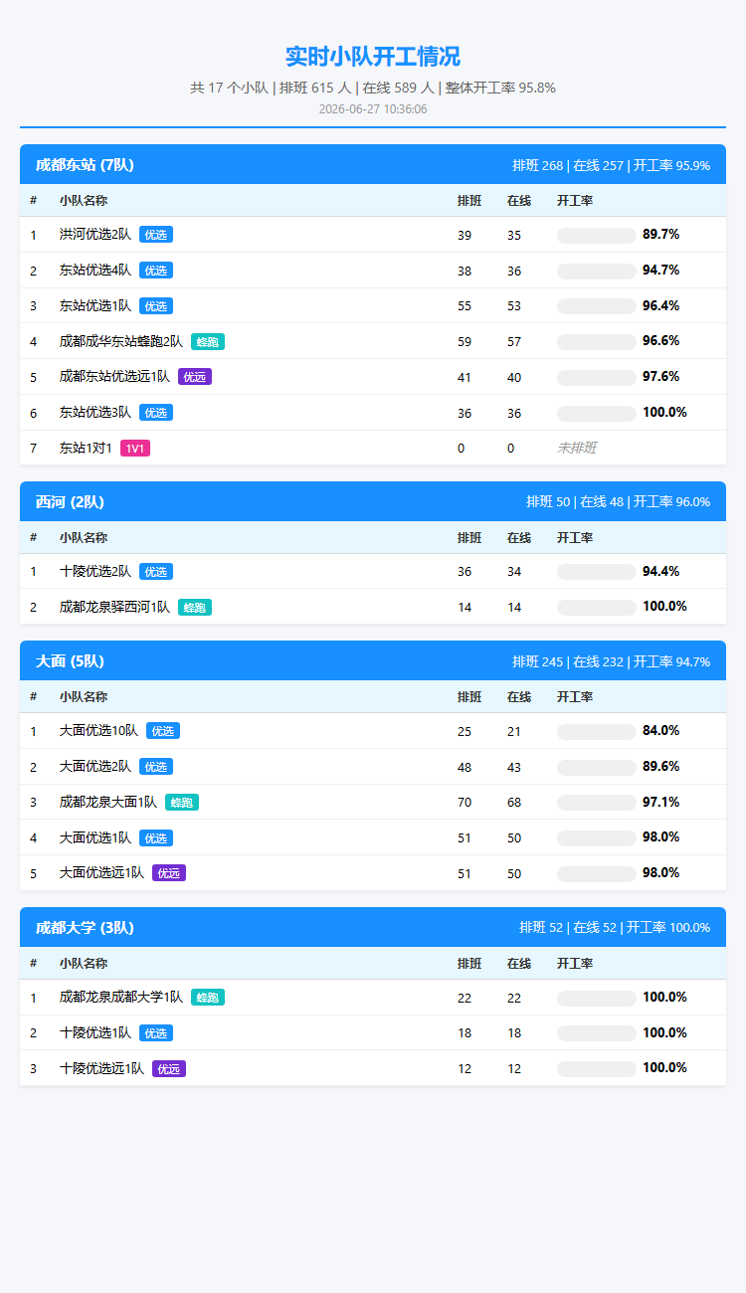Click the 优远 tag on 成都东站优选远1队

point(195,377)
